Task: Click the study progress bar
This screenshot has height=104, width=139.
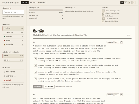Action: pyautogui.click(x=46, y=10)
